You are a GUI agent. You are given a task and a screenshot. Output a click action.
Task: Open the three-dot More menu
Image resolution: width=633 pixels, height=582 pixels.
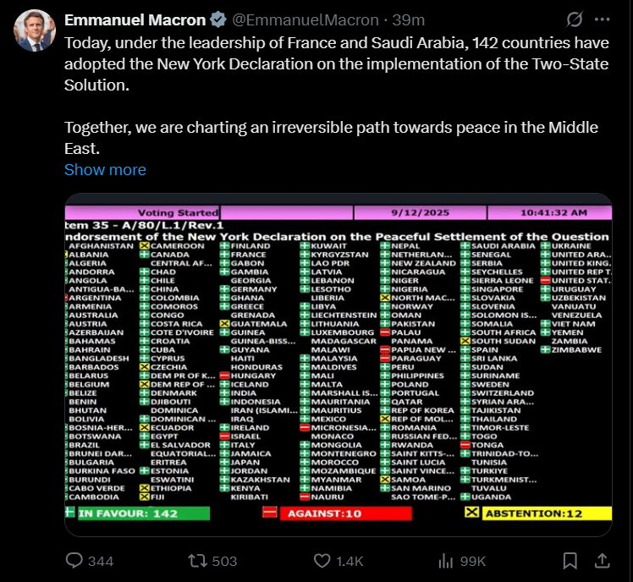pos(602,19)
